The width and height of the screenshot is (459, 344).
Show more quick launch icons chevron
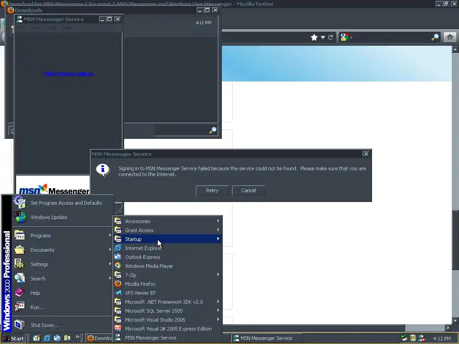(77, 337)
